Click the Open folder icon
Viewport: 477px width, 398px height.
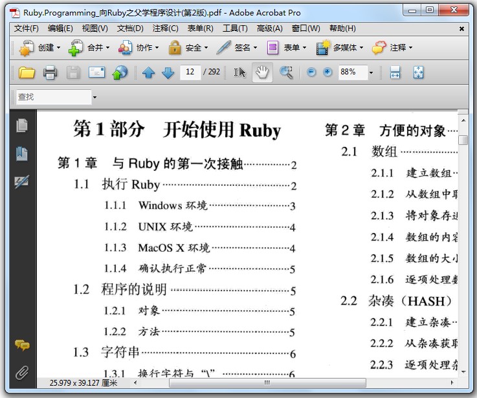[27, 72]
